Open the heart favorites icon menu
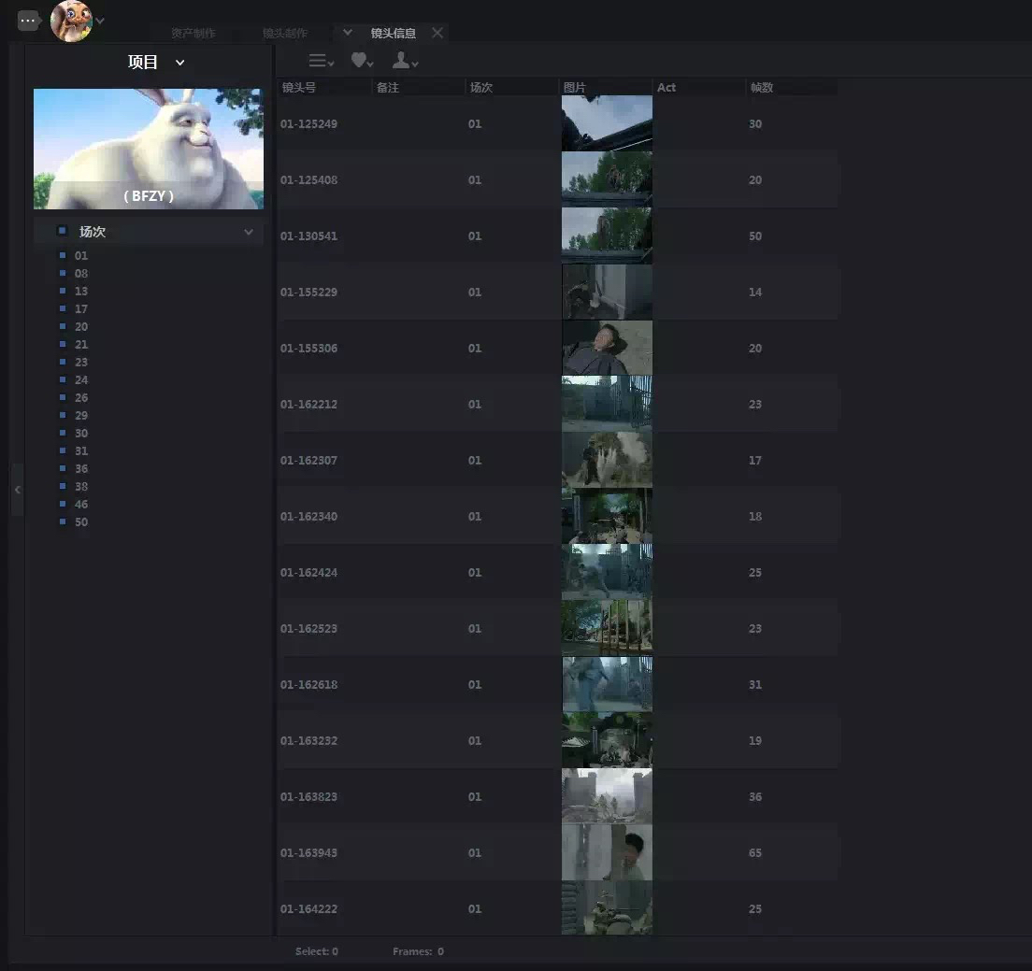 362,61
